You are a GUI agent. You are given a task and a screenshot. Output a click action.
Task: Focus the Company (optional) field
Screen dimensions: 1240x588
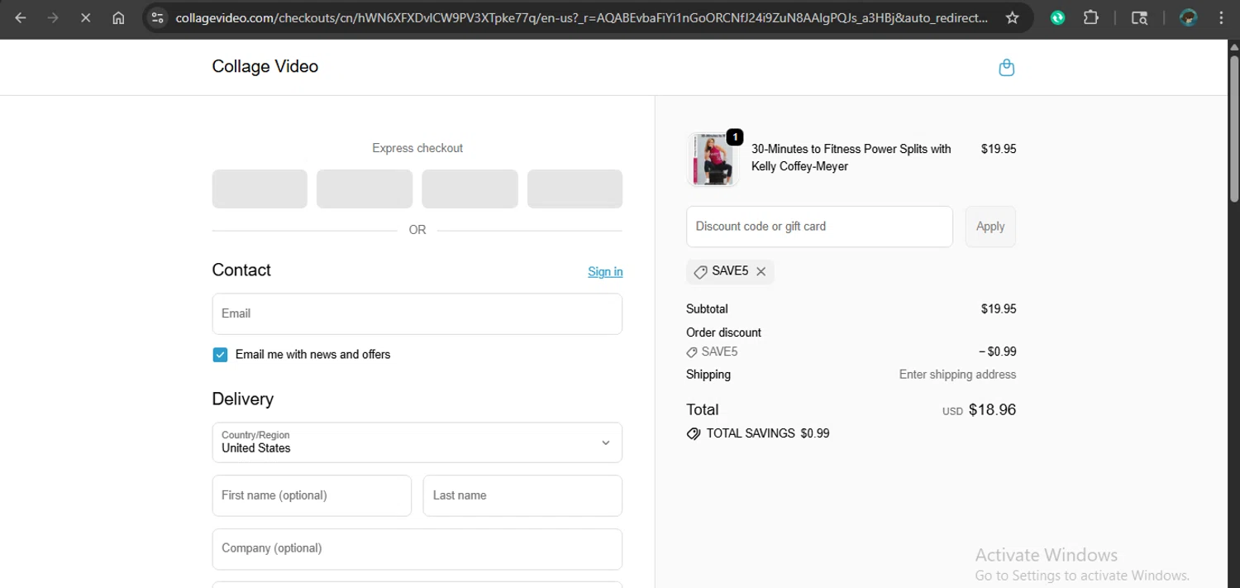click(x=417, y=549)
